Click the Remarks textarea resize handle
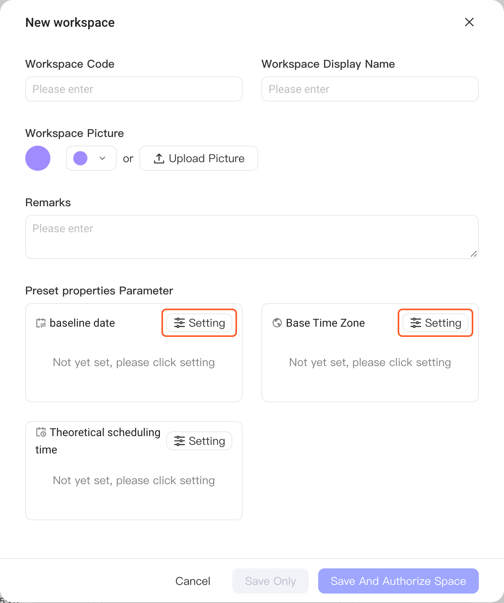Image resolution: width=504 pixels, height=603 pixels. point(474,254)
